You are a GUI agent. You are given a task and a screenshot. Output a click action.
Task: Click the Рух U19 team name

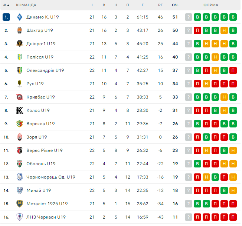click(35, 84)
